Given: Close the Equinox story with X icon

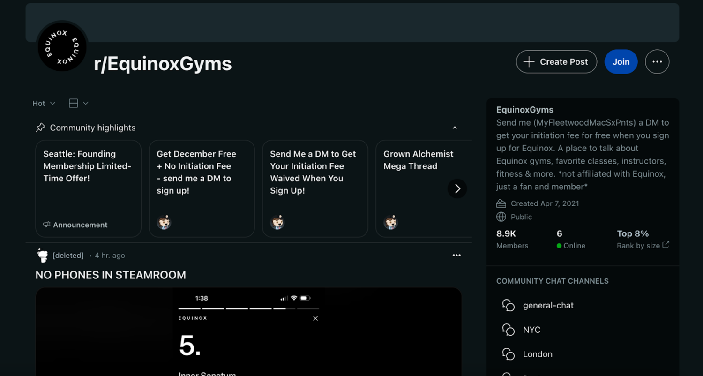Looking at the screenshot, I should [315, 318].
